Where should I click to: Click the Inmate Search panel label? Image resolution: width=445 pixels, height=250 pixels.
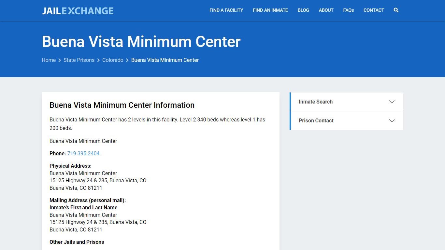pyautogui.click(x=316, y=102)
